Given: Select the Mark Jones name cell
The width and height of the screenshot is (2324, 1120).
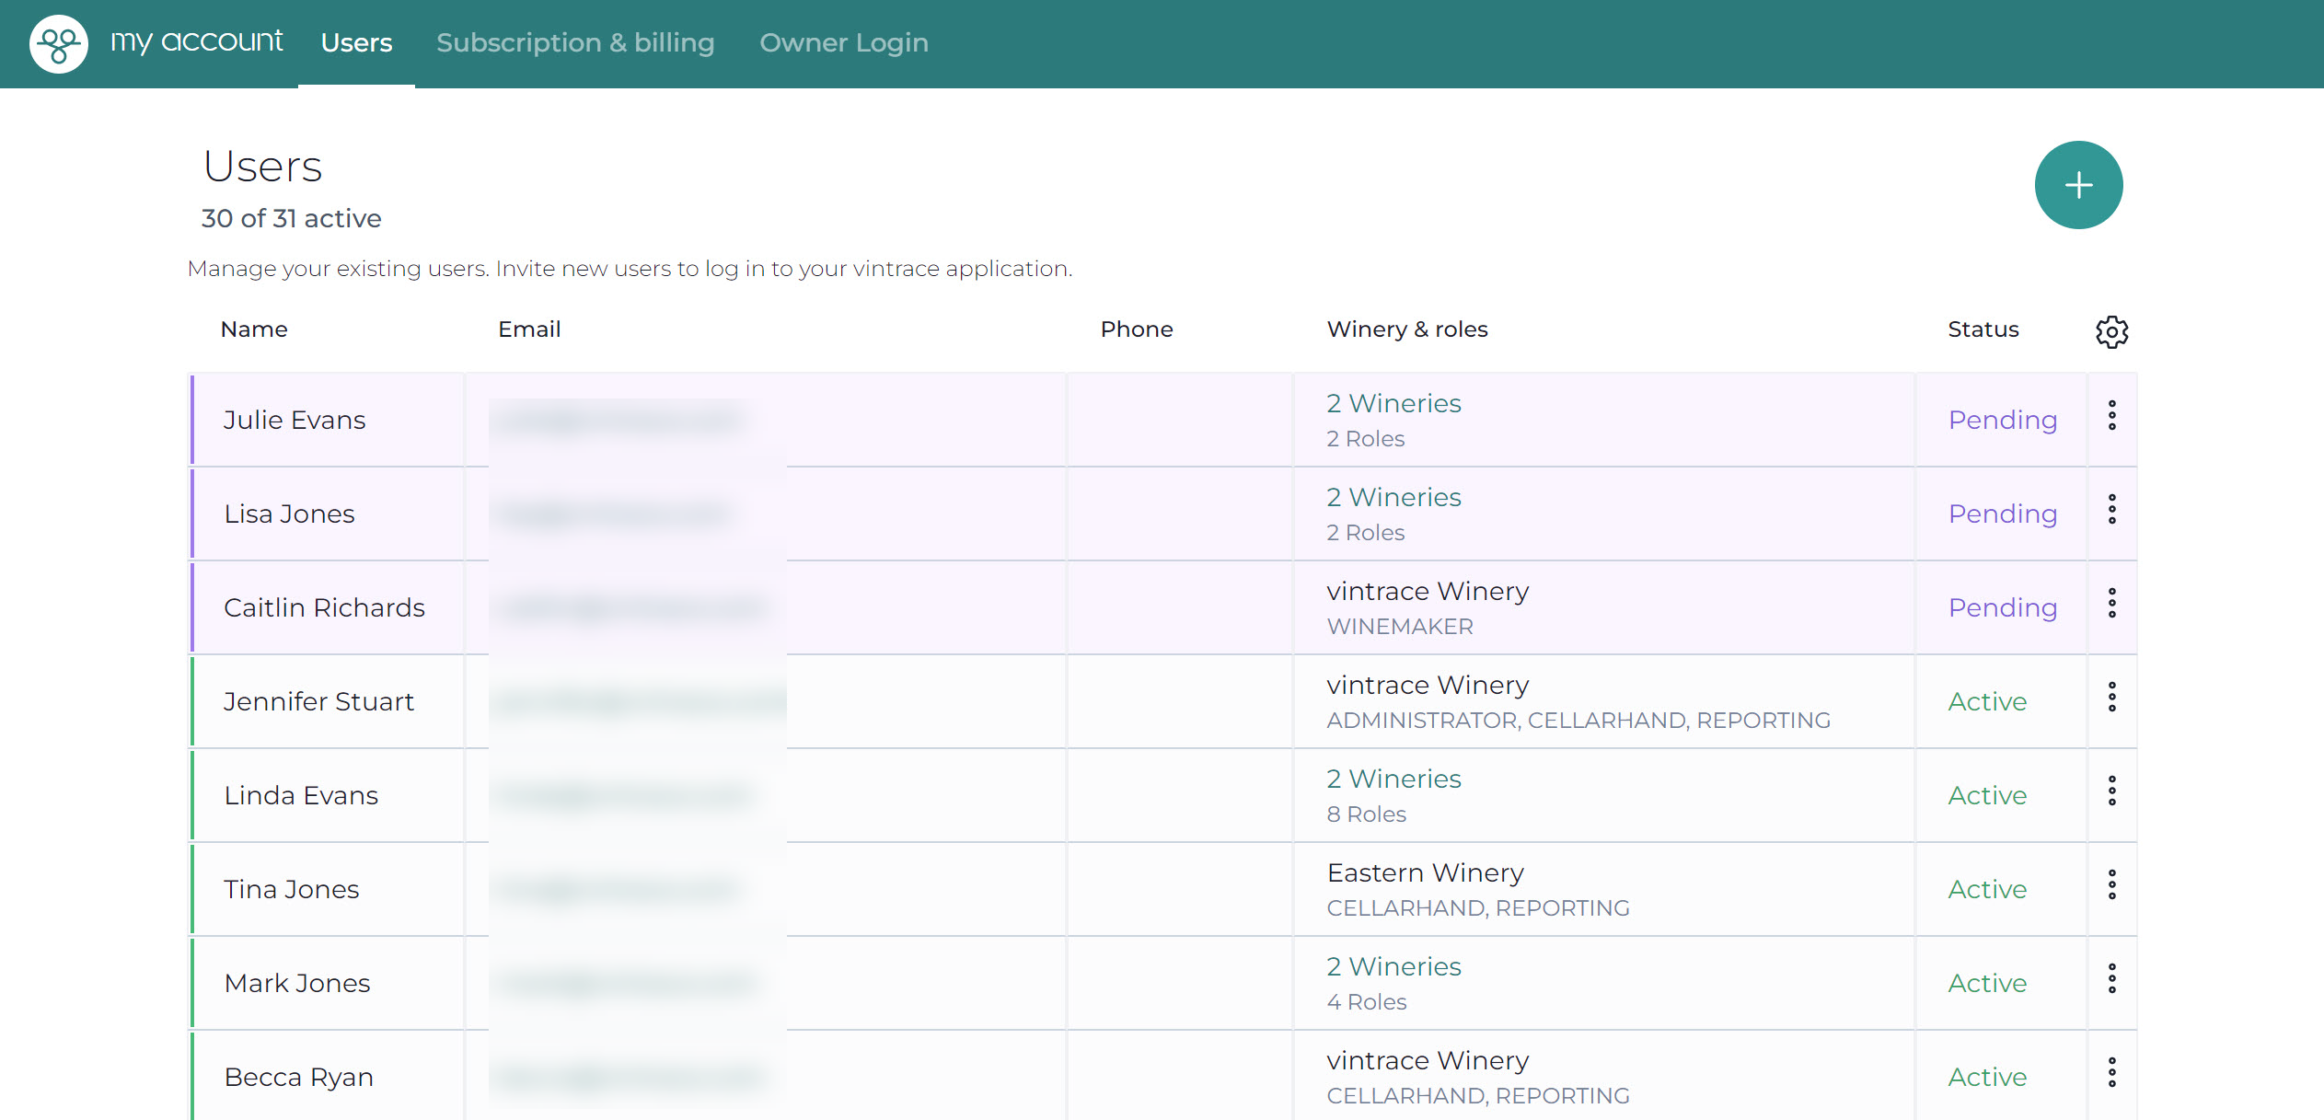Looking at the screenshot, I should [329, 983].
